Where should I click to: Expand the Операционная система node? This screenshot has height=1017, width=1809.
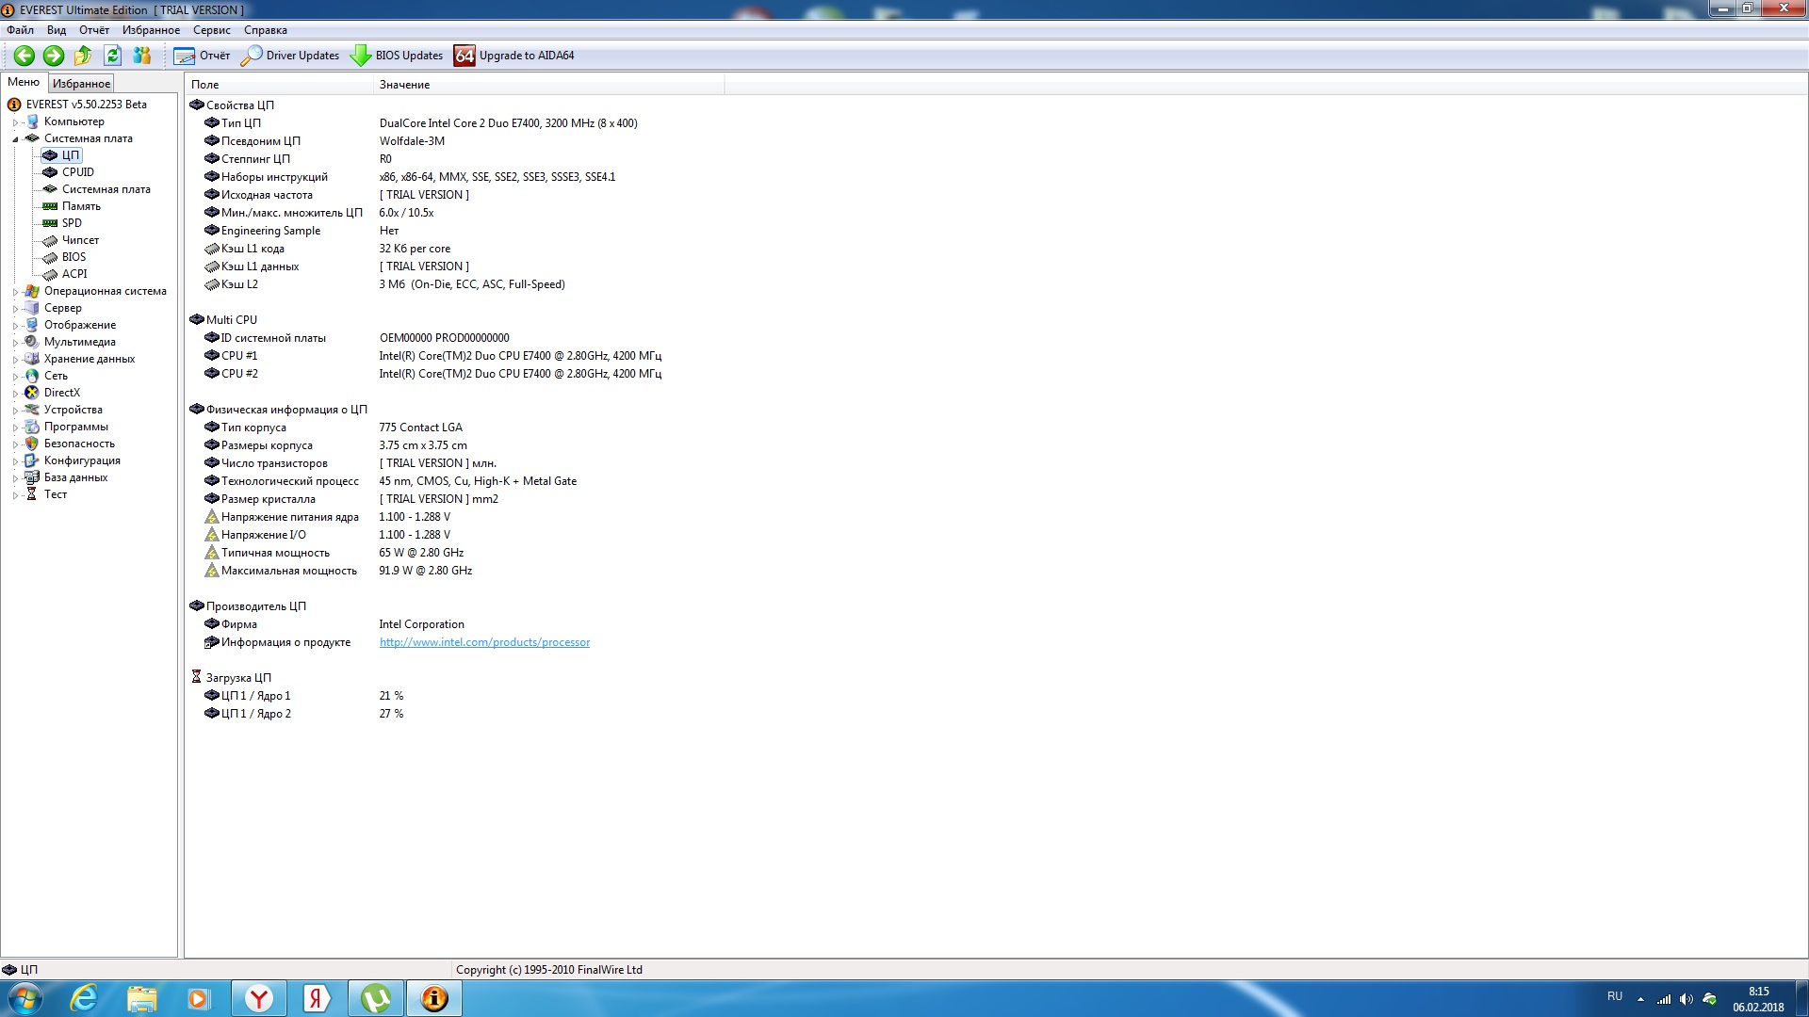15,292
